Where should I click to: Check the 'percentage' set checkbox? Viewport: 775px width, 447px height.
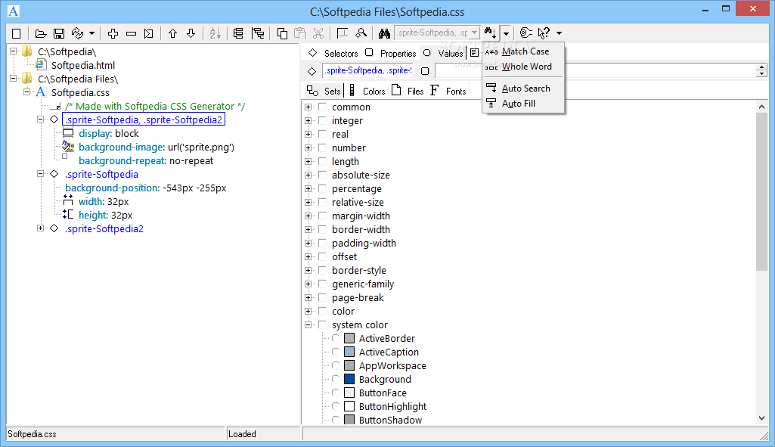(322, 188)
